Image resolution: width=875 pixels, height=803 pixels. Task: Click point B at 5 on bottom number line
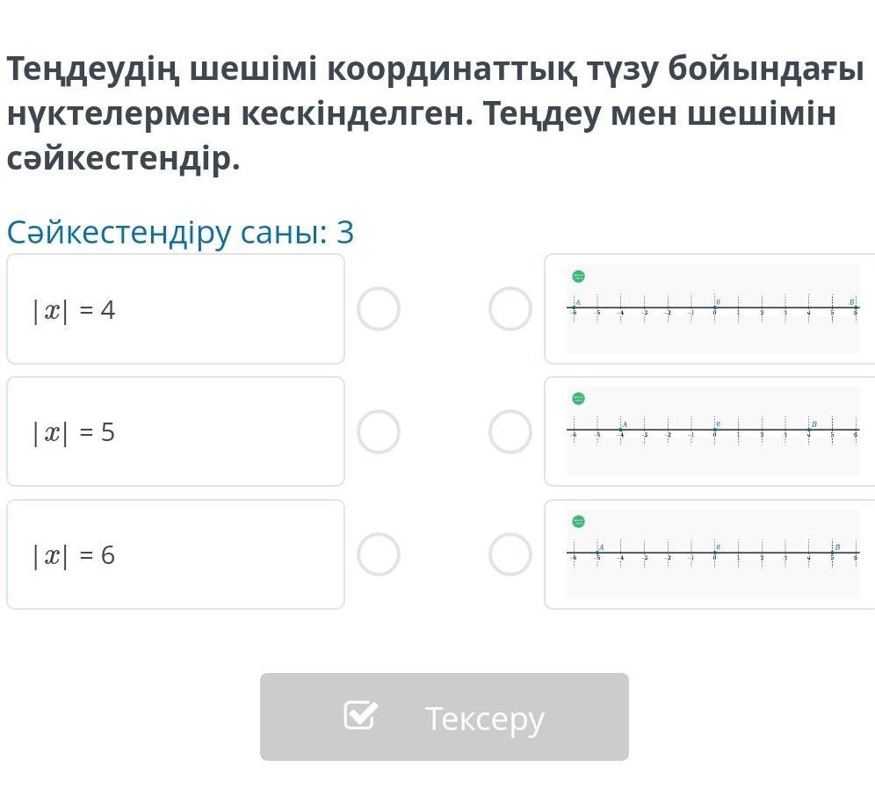pyautogui.click(x=832, y=553)
